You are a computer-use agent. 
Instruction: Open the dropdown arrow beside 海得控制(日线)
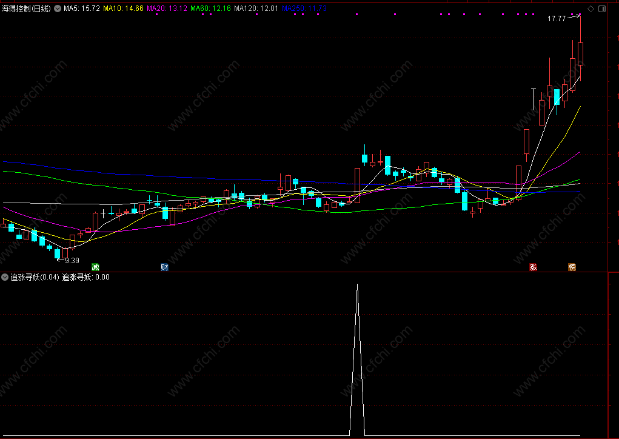[x=58, y=8]
